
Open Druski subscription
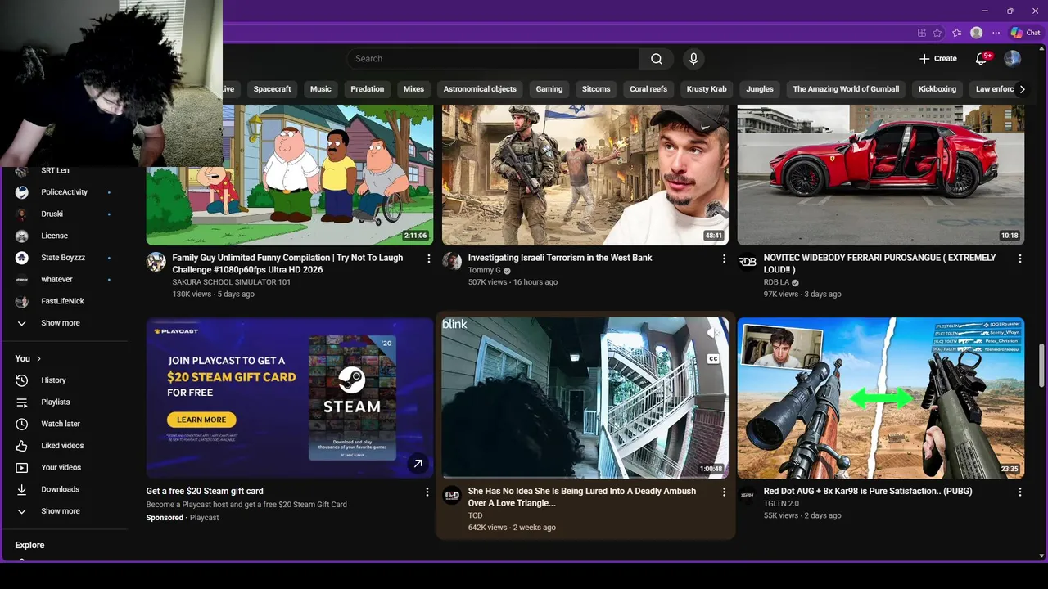pos(52,214)
